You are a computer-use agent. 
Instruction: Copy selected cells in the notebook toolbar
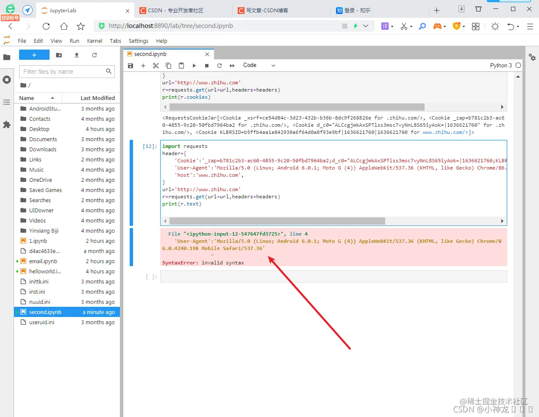(169, 66)
